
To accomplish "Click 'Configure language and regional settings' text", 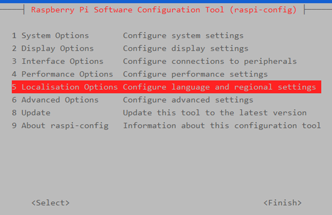I will 219,87.
